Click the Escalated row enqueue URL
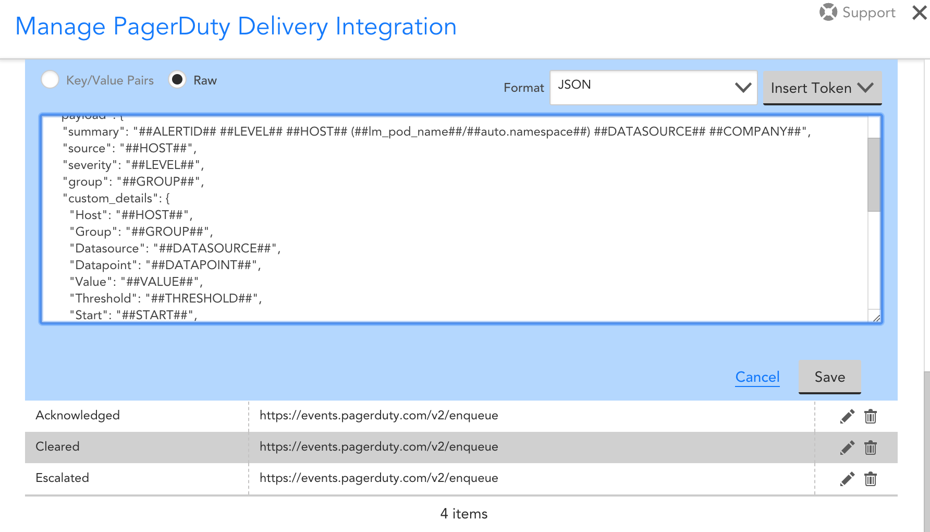This screenshot has width=930, height=532. (379, 478)
